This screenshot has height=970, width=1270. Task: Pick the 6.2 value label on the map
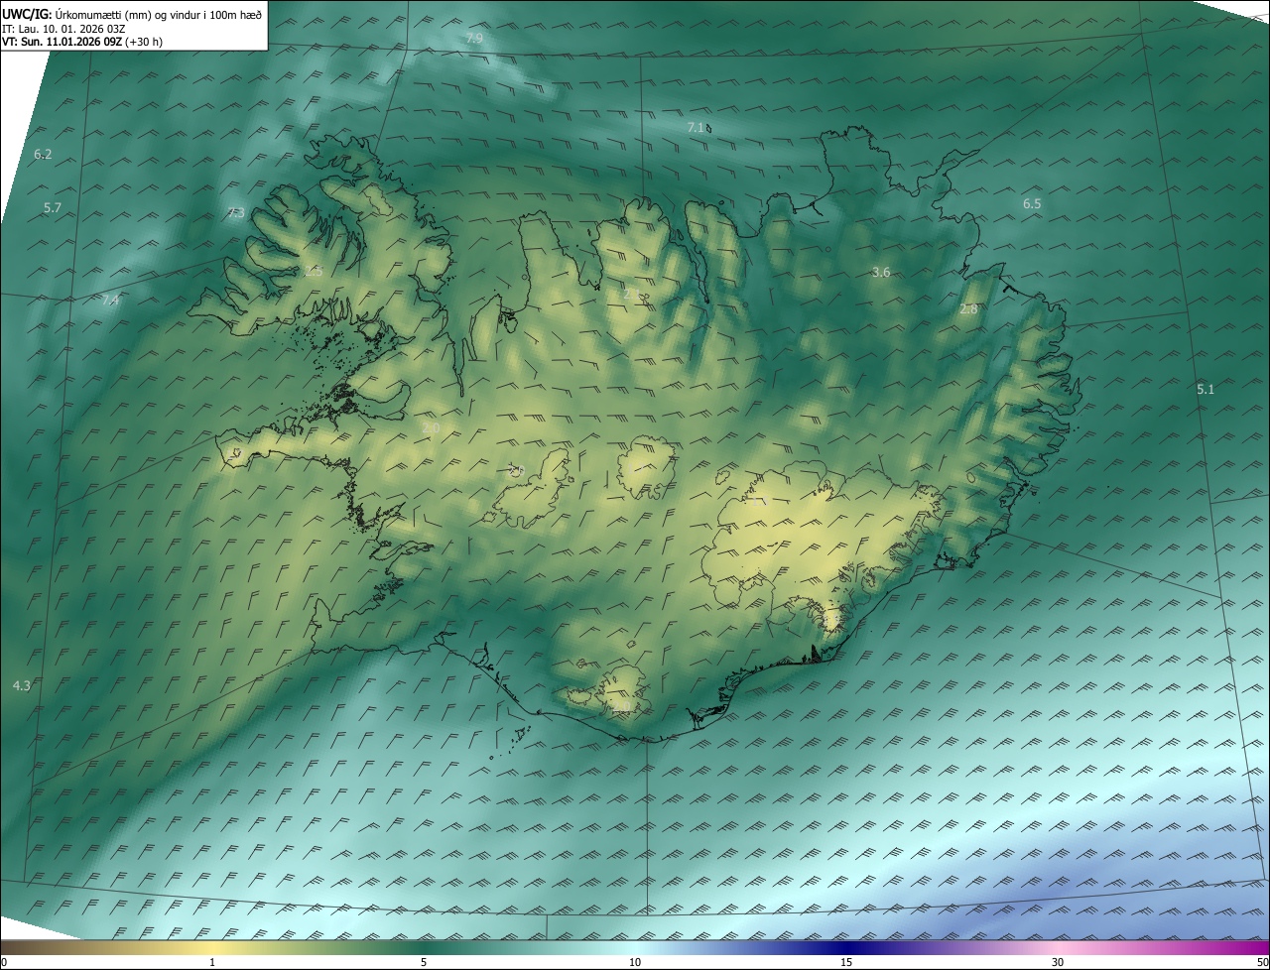click(x=43, y=154)
